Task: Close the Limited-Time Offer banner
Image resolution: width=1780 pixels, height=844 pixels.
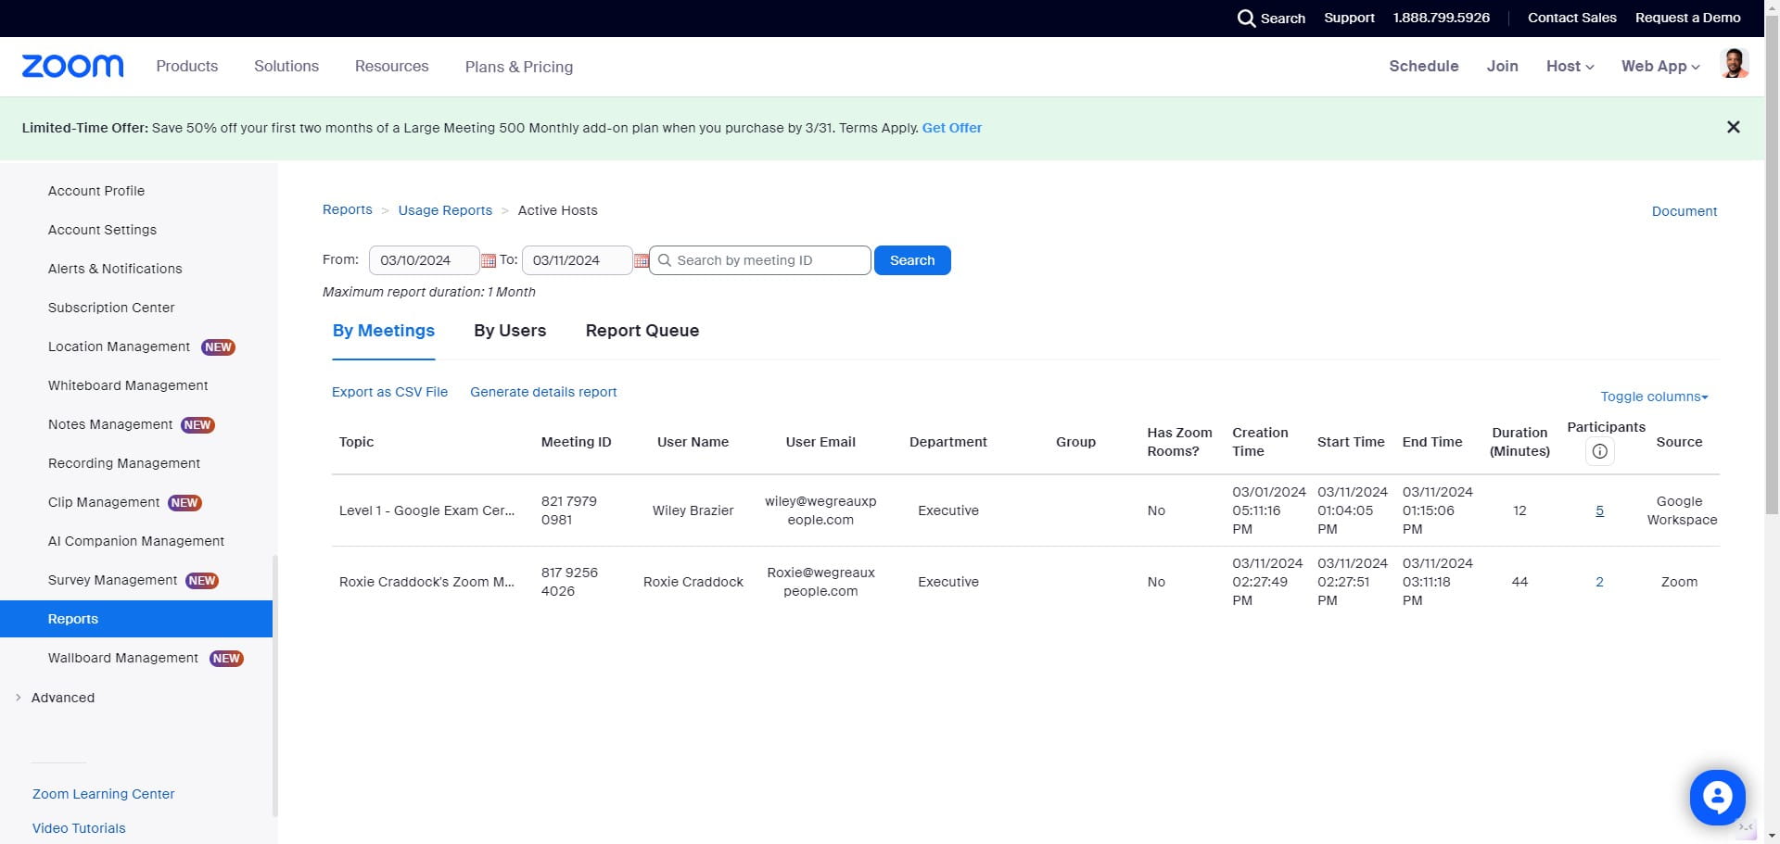Action: 1733,127
